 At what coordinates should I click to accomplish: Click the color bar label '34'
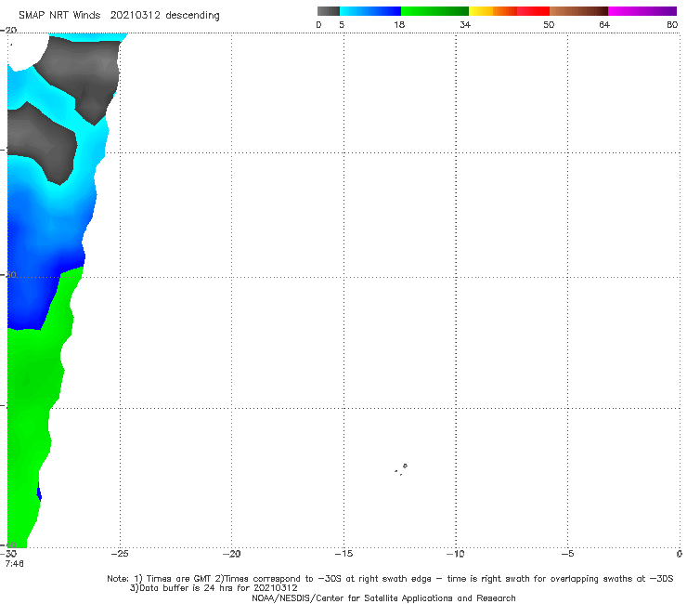click(465, 24)
